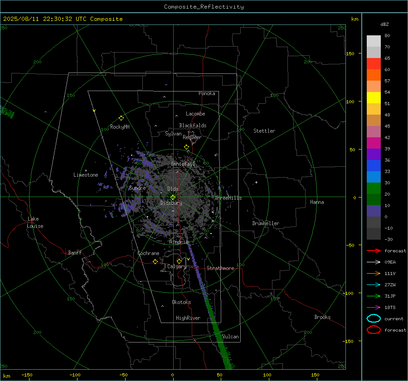This screenshot has width=408, height=381.
Task: Click the ThreeHills label
Action: (228, 198)
